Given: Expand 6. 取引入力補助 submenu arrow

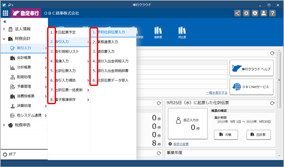Looking at the screenshot, I should pos(88,81).
